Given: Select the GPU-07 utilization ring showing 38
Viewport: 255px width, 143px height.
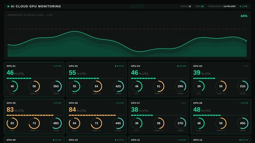Looking at the screenshot, I should (x=137, y=123).
